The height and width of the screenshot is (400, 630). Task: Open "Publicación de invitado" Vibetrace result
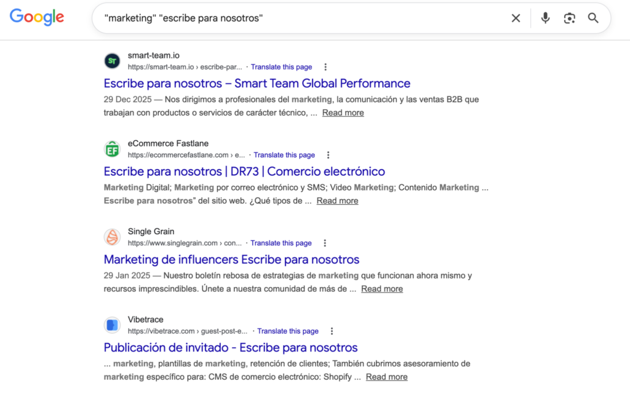click(x=231, y=348)
